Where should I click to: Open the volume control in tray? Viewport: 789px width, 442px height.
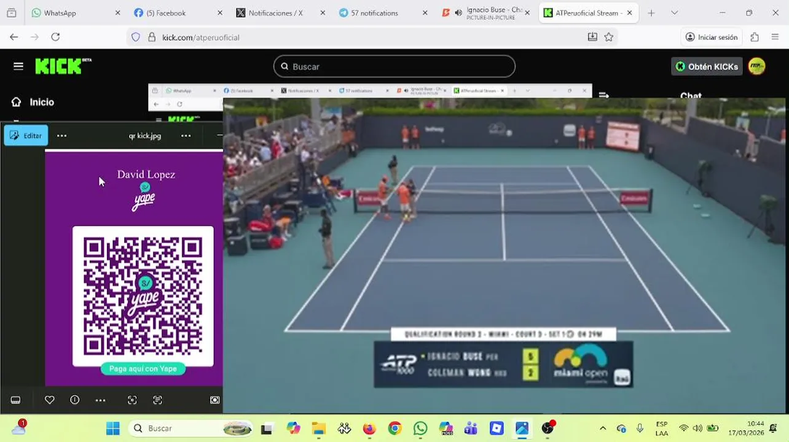tap(697, 428)
